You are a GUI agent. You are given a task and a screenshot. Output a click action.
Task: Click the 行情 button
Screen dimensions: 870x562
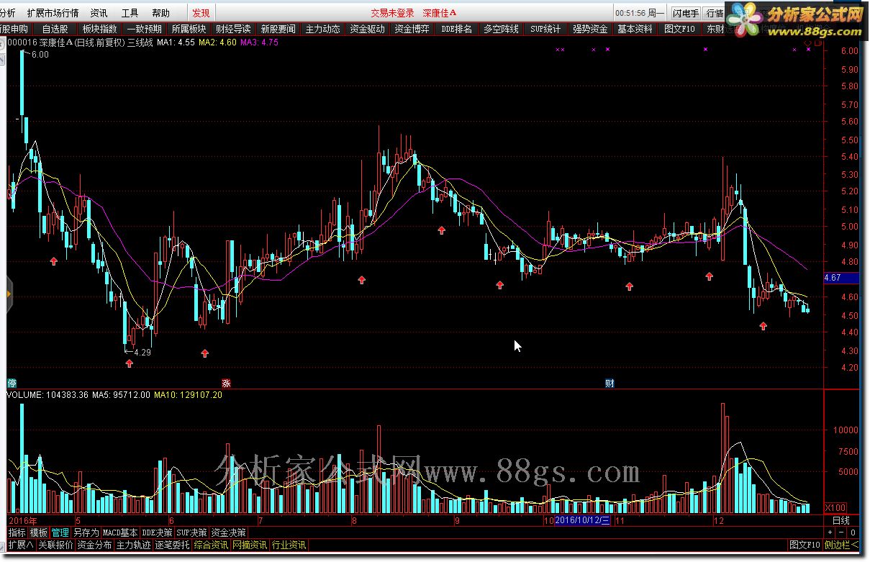(x=714, y=13)
